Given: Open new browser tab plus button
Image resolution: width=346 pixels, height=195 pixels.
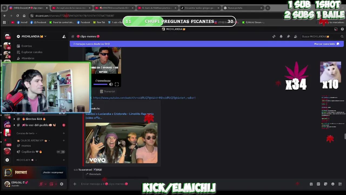Looking at the screenshot, I should [x=268, y=8].
